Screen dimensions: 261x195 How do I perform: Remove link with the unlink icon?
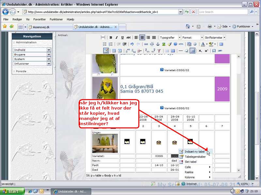[152, 44]
